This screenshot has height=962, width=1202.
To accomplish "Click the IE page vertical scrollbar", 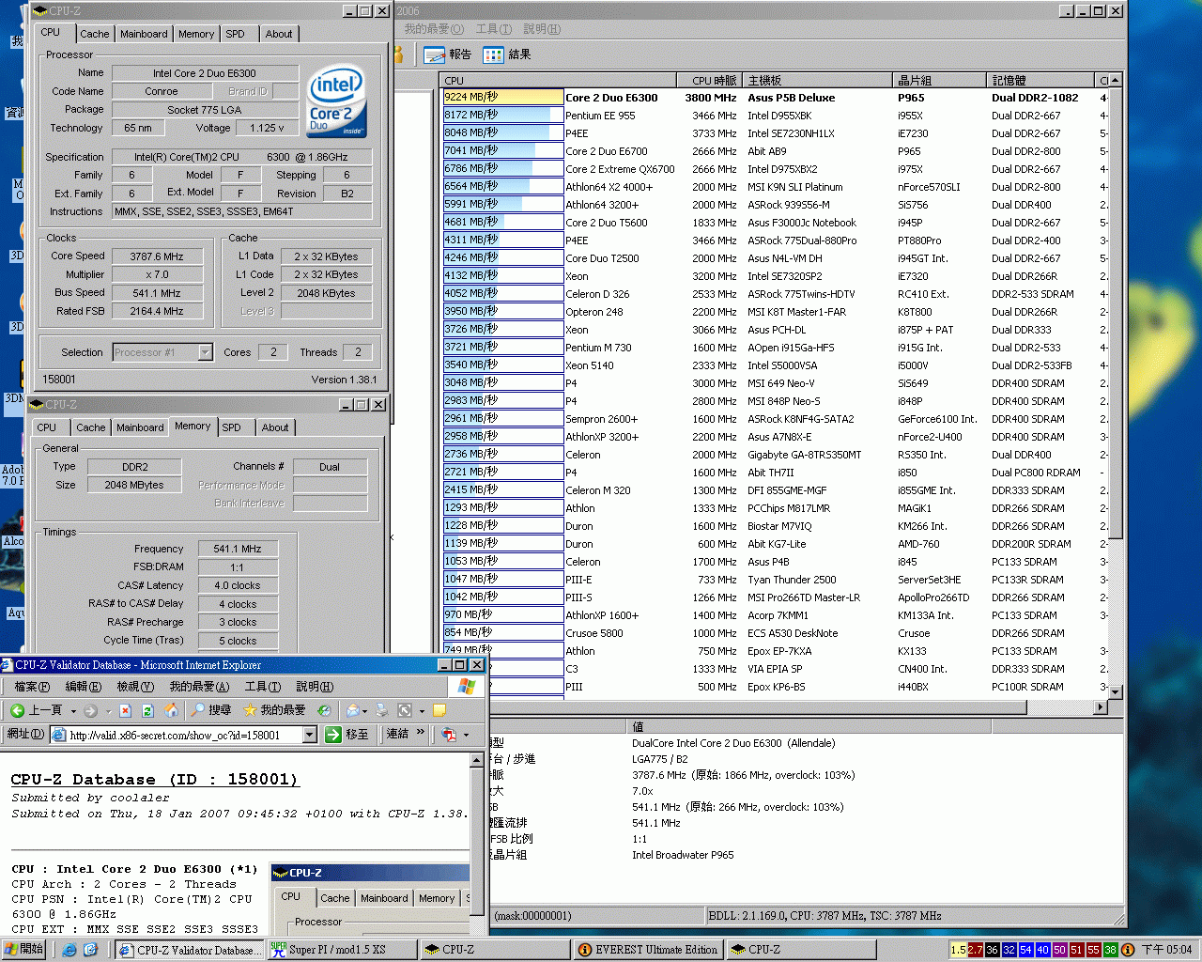I will (476, 842).
